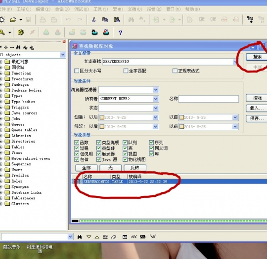Open the 修改 以前 date dropdown
Viewport: 267px width, 259px height.
pos(235,126)
